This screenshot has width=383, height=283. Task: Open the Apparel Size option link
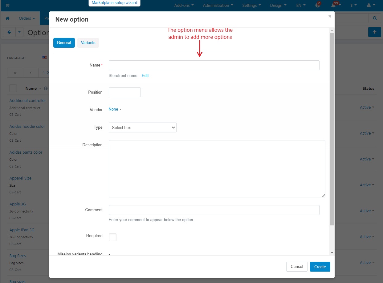(x=20, y=178)
